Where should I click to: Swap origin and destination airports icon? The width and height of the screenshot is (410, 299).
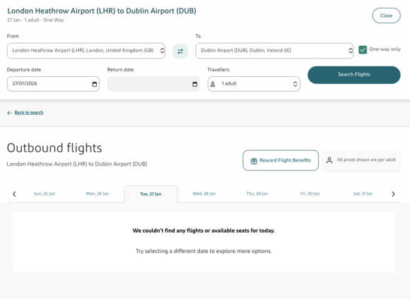(x=180, y=51)
